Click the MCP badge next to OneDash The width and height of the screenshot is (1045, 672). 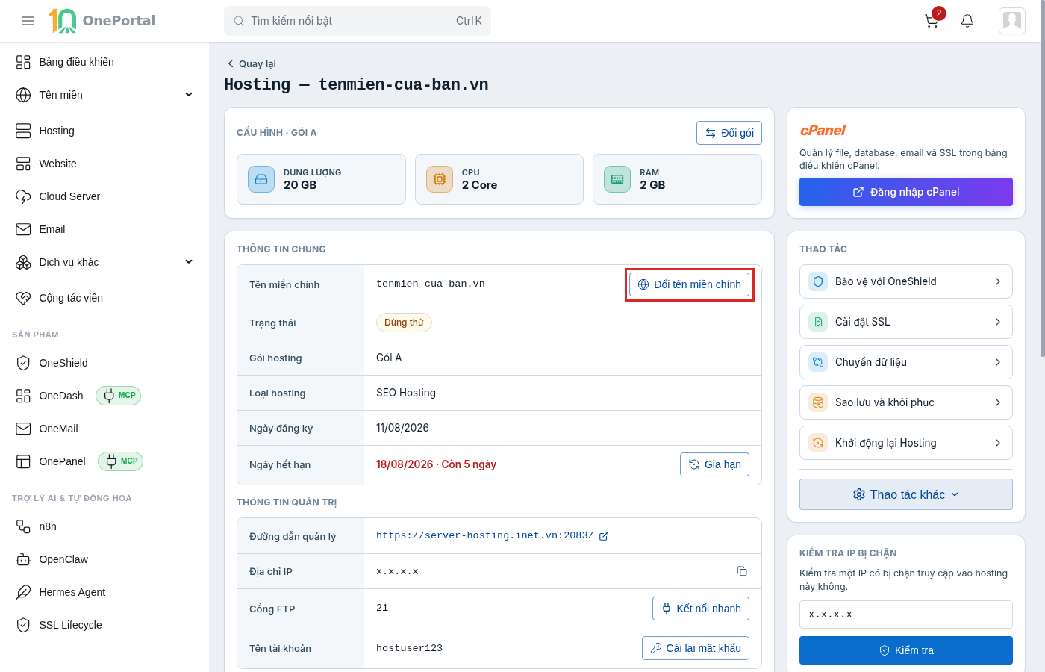(119, 396)
